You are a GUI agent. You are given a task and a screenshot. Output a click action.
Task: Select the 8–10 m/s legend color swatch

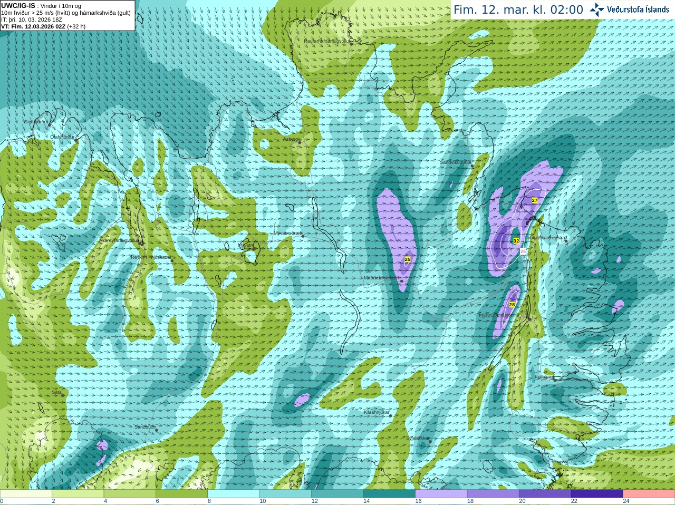click(x=234, y=494)
